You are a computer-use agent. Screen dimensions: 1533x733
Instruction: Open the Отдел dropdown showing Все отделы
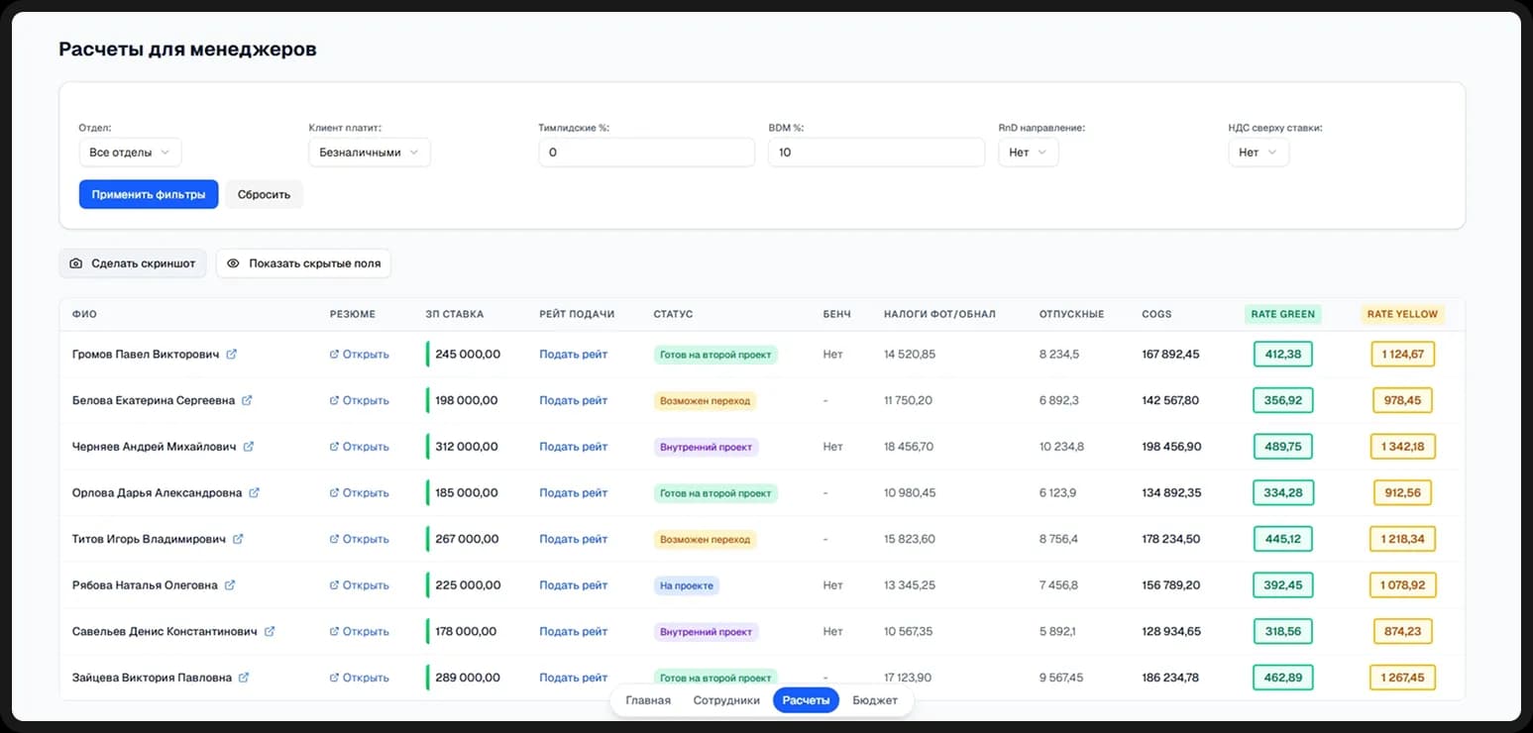pyautogui.click(x=131, y=153)
